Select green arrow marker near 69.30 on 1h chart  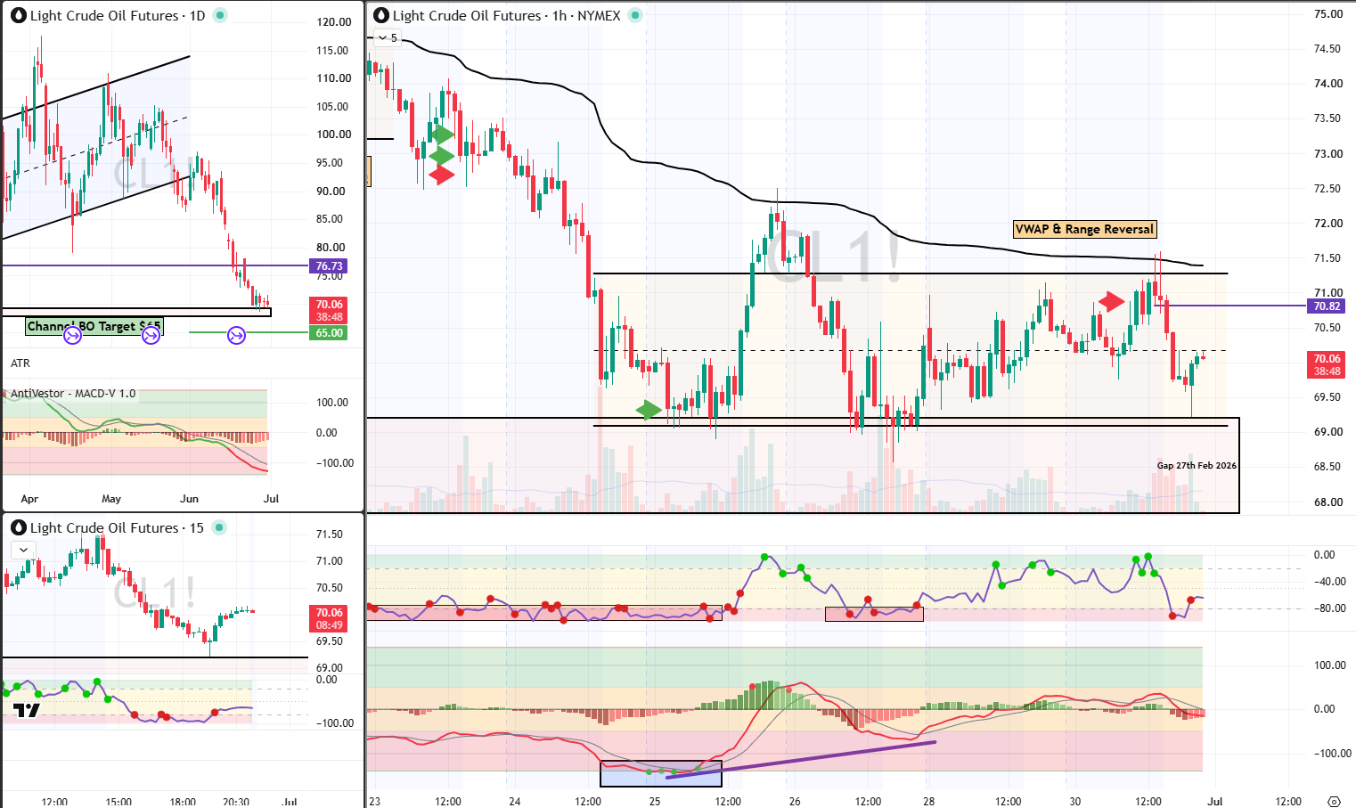(x=649, y=410)
